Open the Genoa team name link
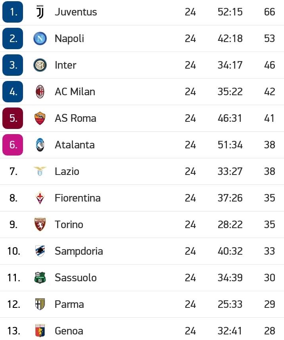This screenshot has width=284, height=340. [69, 331]
